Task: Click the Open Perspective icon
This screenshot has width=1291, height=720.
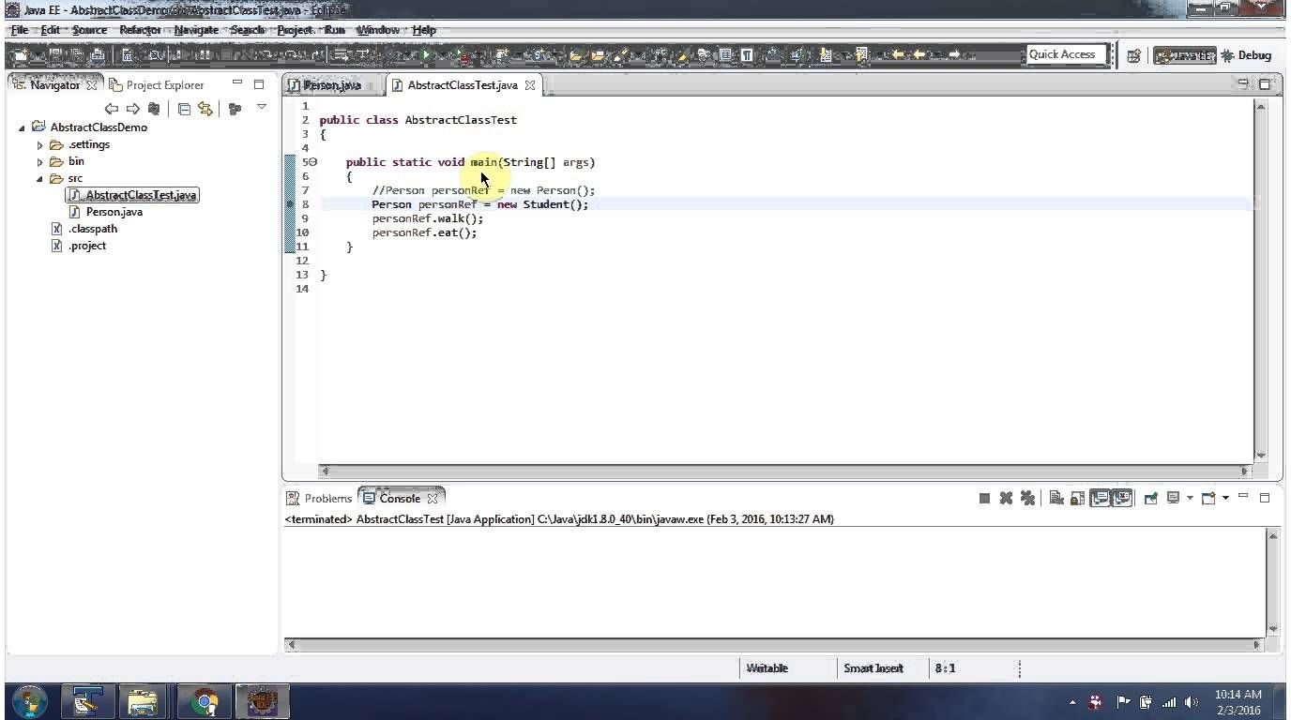Action: (x=1133, y=55)
